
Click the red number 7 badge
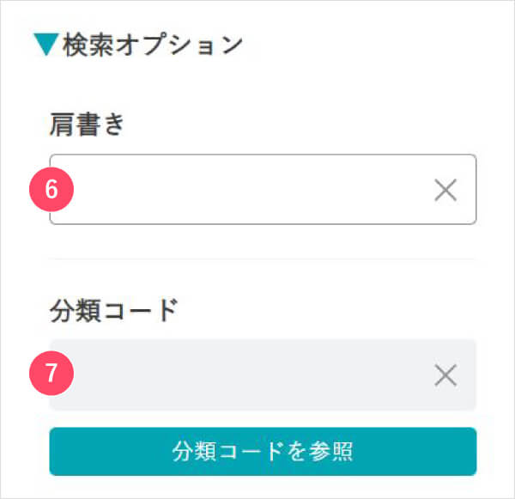51,373
